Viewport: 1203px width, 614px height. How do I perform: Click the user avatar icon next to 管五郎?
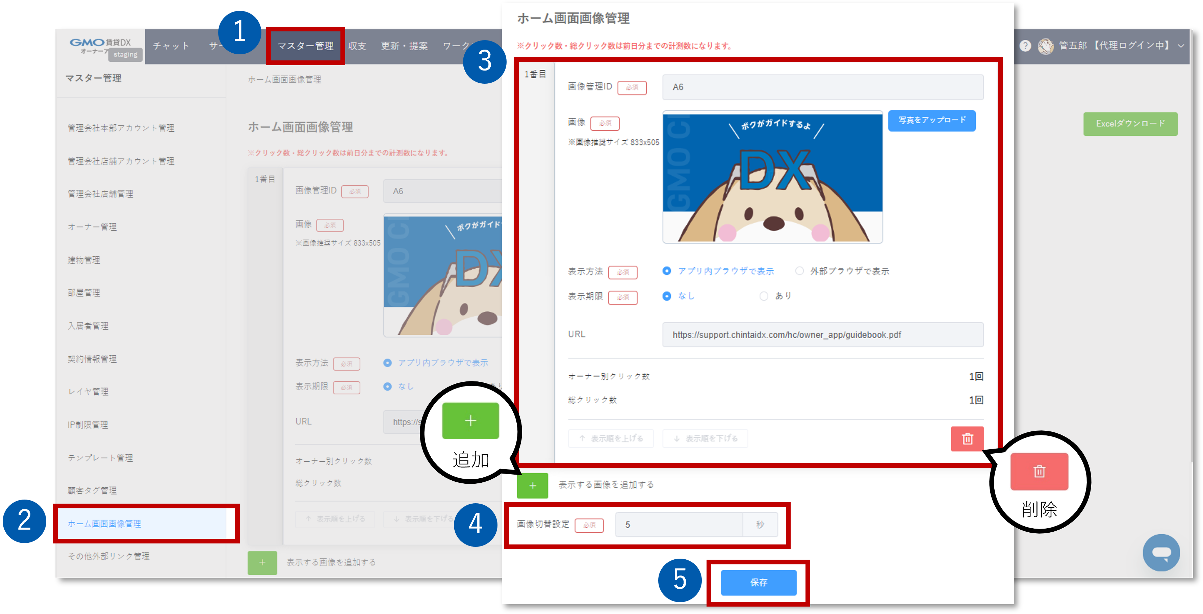coord(1046,45)
